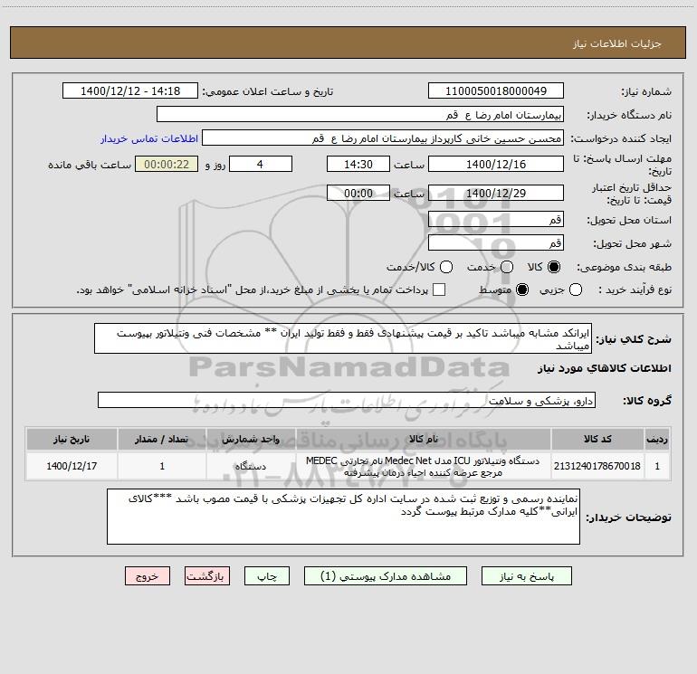Click the price validity time 00:00
Screen dimensions: 697x674
point(358,193)
